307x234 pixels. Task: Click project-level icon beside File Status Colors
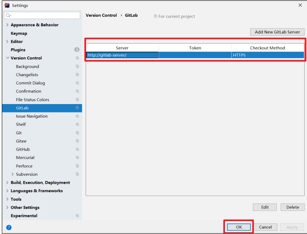[77, 100]
